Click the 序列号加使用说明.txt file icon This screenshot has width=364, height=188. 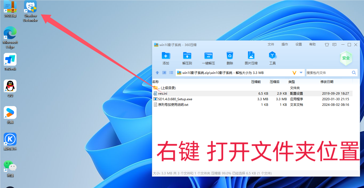point(155,105)
